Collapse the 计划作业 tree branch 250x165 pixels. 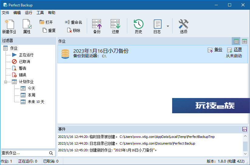point(5,82)
